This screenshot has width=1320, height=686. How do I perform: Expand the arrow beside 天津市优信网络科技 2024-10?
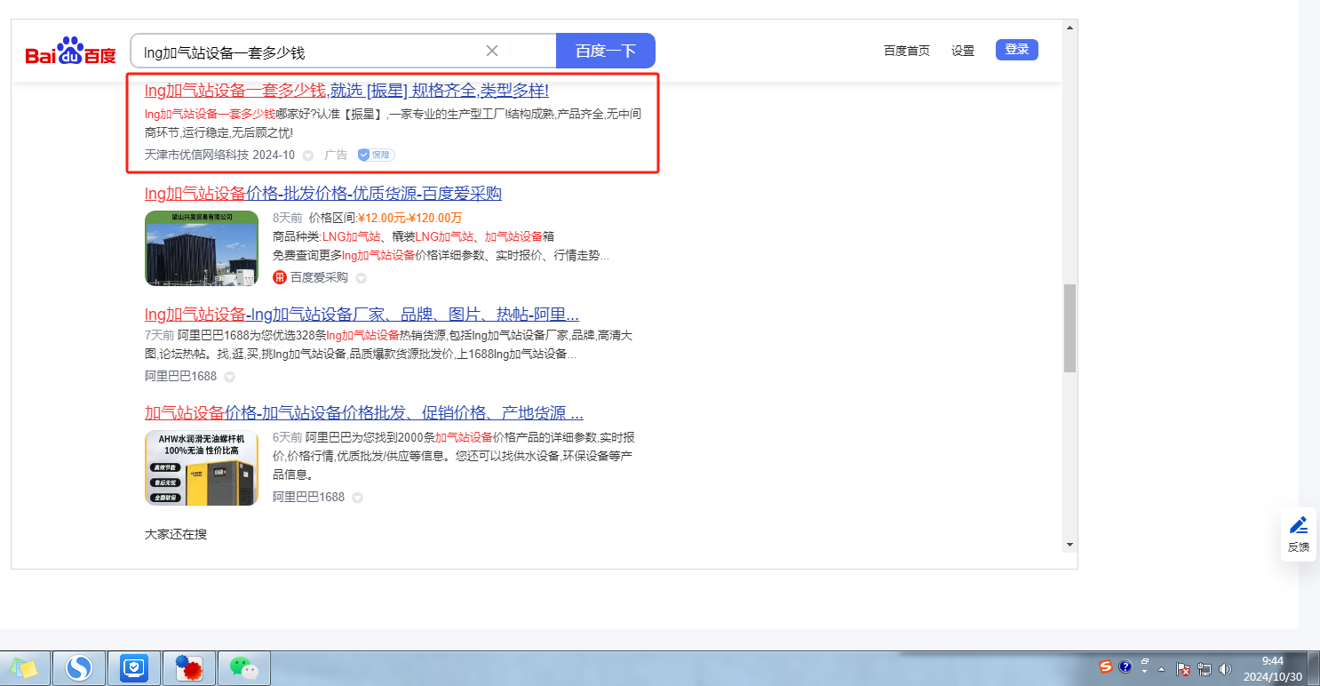[308, 156]
